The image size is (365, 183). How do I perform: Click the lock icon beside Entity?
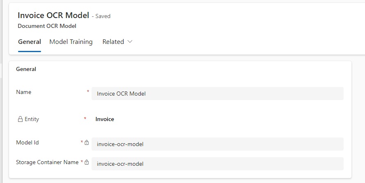(x=20, y=119)
